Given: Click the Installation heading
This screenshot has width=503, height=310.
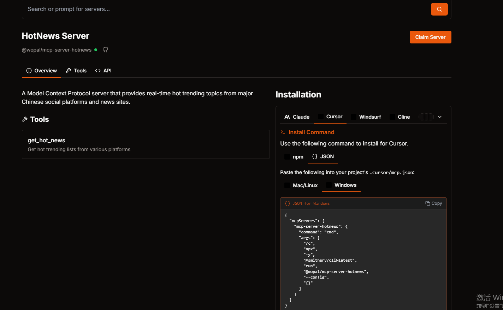Looking at the screenshot, I should 298,95.
